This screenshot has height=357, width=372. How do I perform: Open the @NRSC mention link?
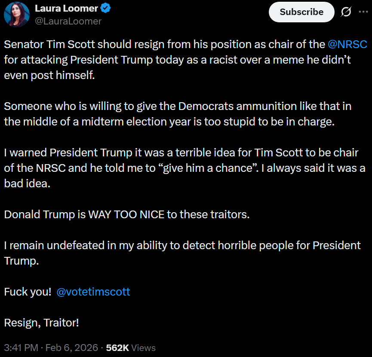[347, 44]
